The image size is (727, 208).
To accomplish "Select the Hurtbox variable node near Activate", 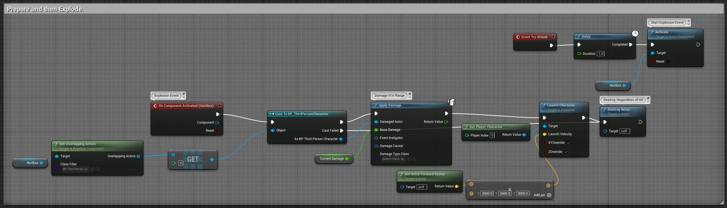I will 613,85.
